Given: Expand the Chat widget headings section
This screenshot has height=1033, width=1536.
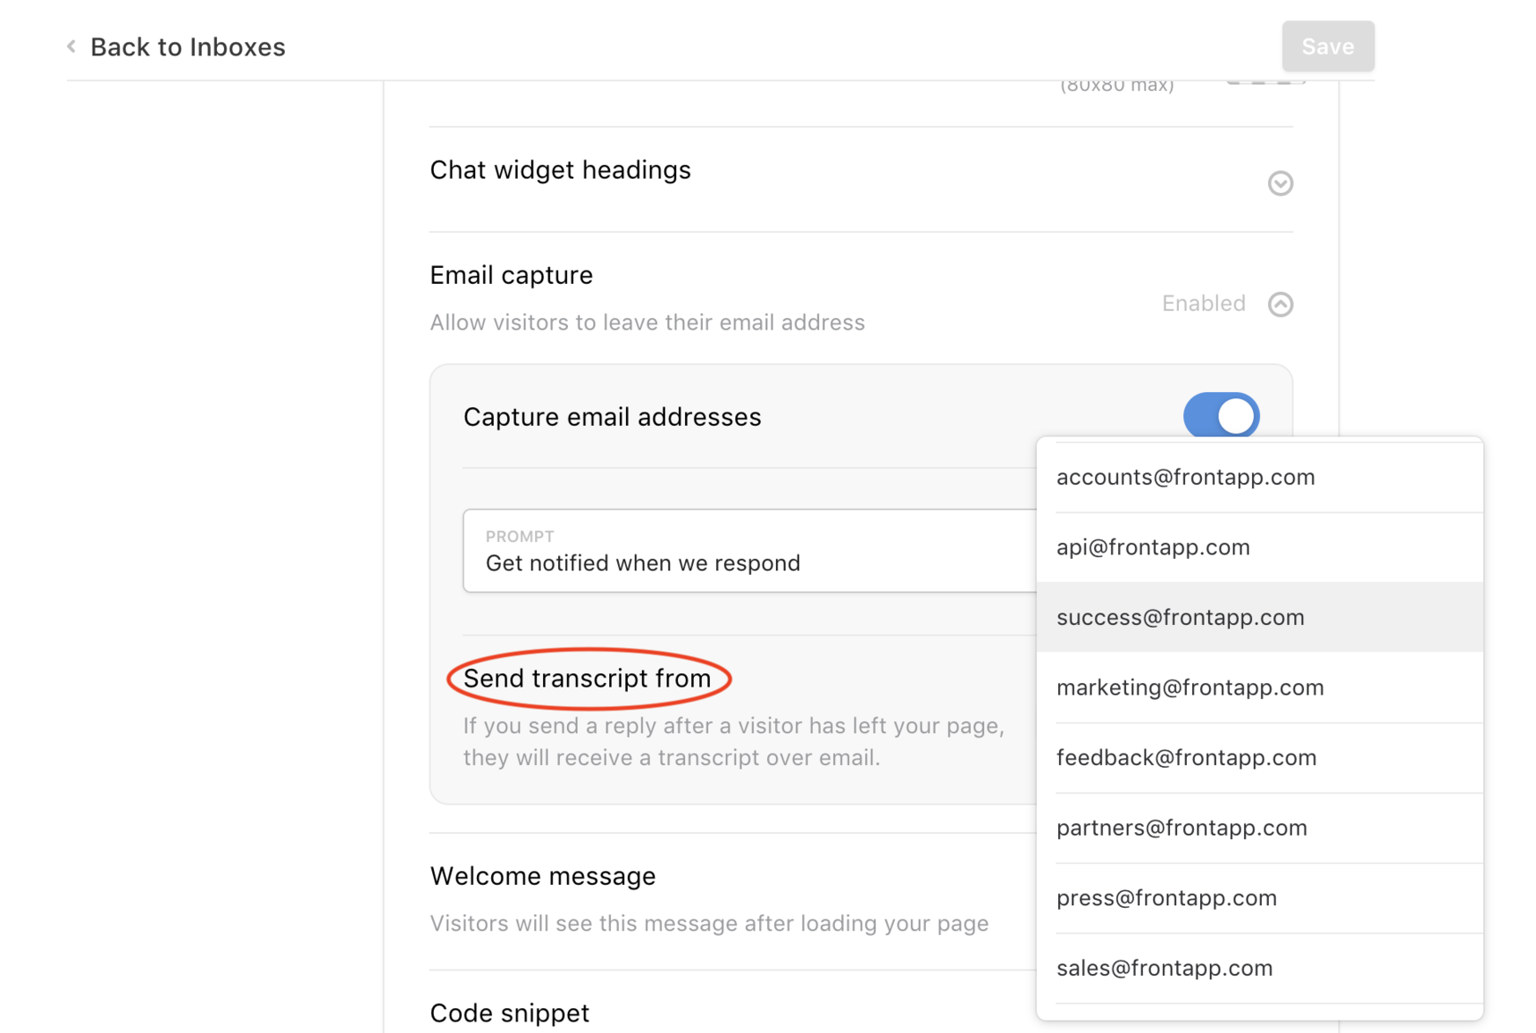Looking at the screenshot, I should (1281, 183).
